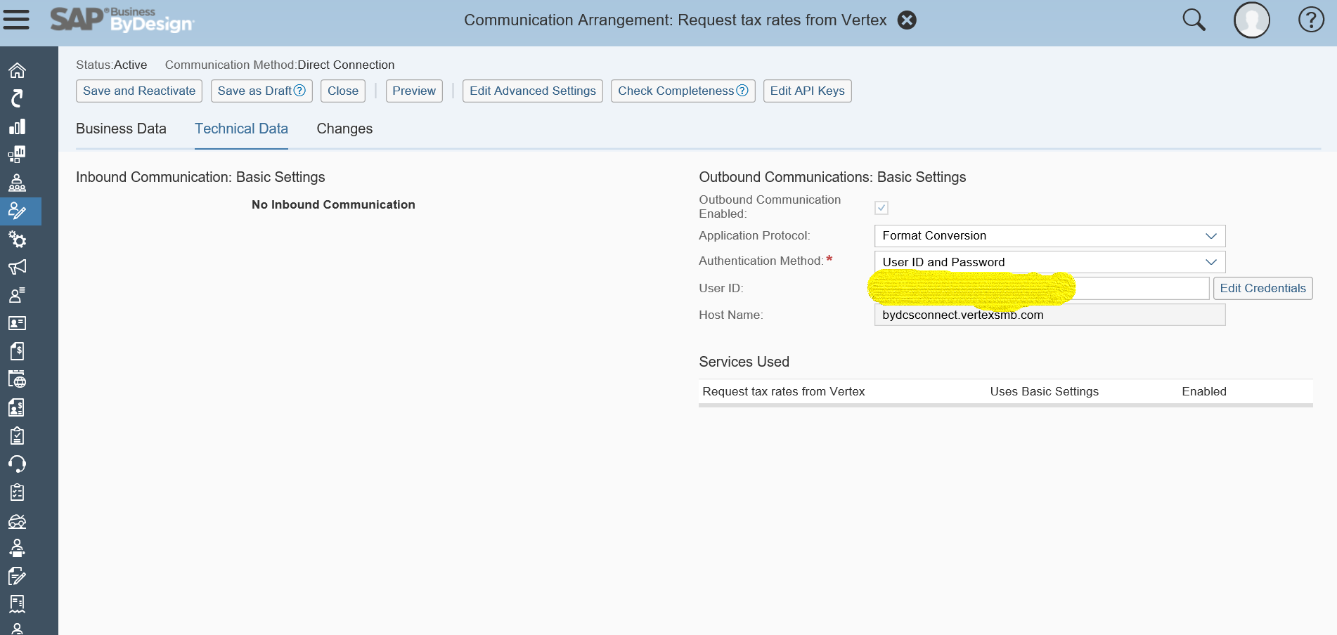This screenshot has height=635, width=1337.
Task: Click the help question mark icon
Action: click(x=1310, y=20)
